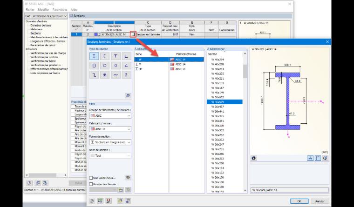Viewport: 354px width, 207px height.
Task: Open section info with the info icon
Action: pos(253,158)
